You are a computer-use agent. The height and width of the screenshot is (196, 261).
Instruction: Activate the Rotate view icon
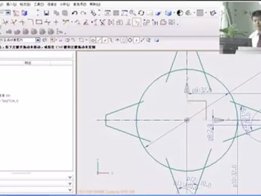[x=141, y=13]
